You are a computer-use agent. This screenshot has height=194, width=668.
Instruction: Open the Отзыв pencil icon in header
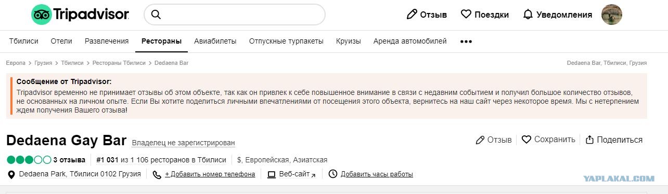[x=412, y=15]
